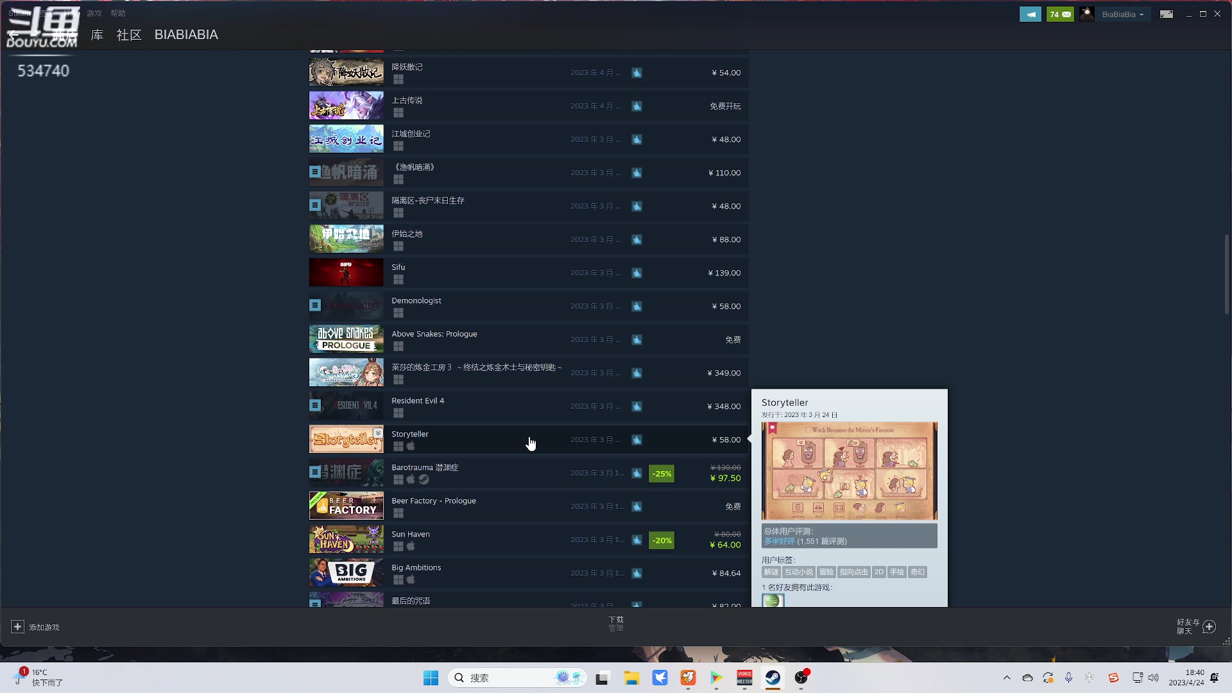The height and width of the screenshot is (693, 1232).
Task: Open the inbox showing 74 messages
Action: tap(1060, 14)
